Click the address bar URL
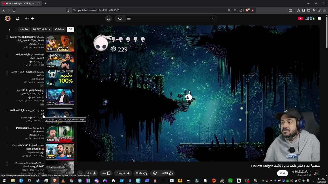 coord(99,10)
